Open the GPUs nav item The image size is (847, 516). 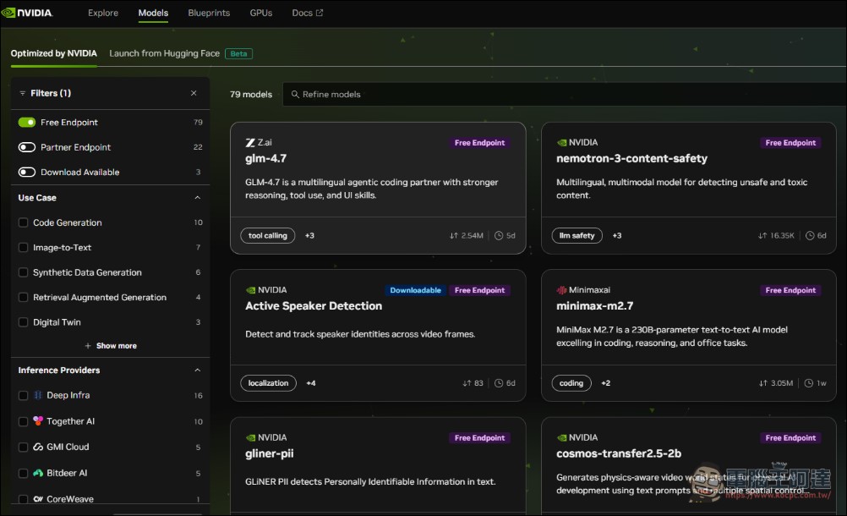pos(261,13)
